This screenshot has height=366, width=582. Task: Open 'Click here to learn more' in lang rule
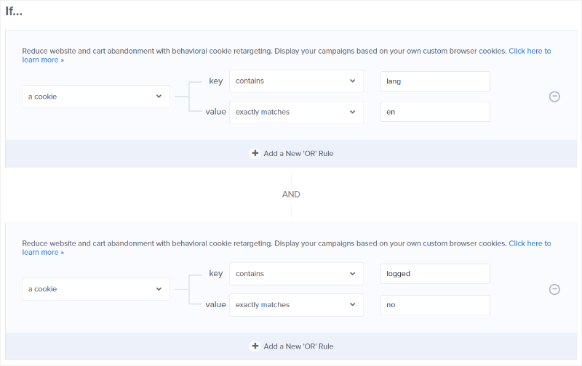pyautogui.click(x=530, y=51)
